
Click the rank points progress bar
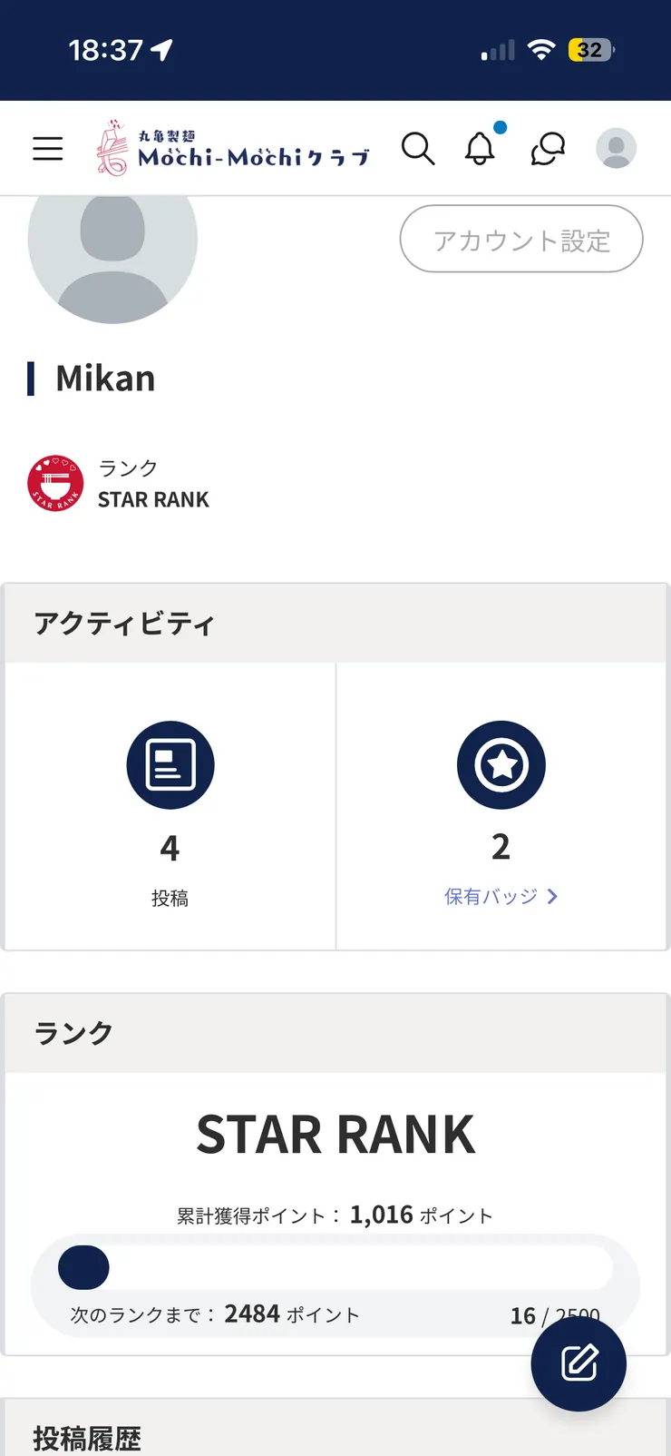tap(335, 1267)
